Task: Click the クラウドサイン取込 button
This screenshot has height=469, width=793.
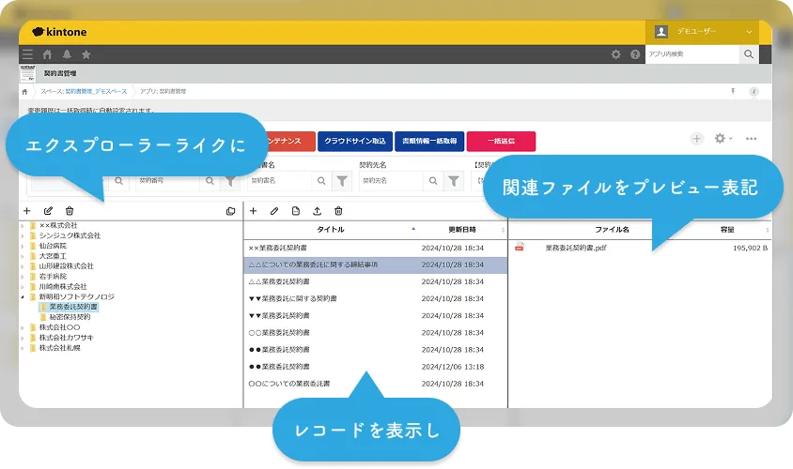Action: click(x=354, y=141)
